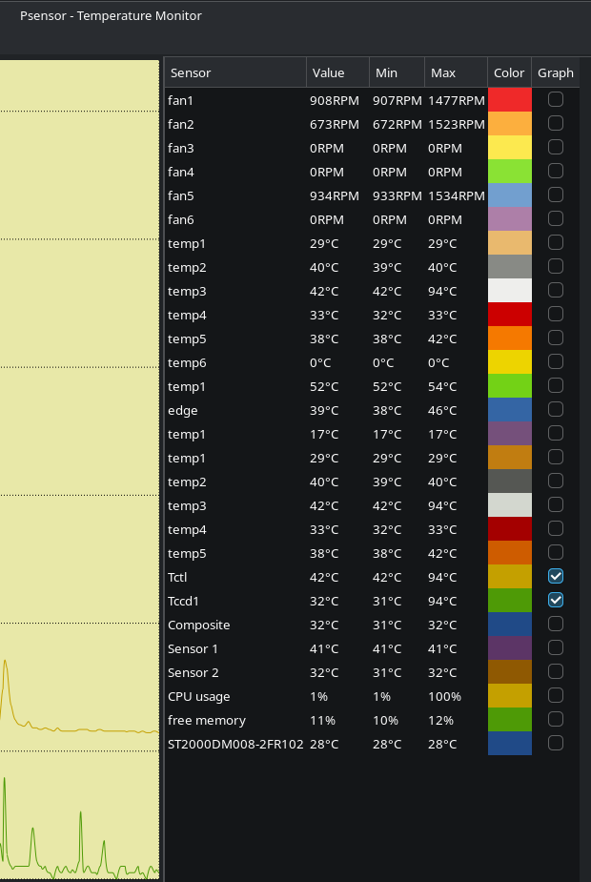Viewport: 591px width, 882px height.
Task: Tick graph checkbox for fan3
Action: (555, 147)
